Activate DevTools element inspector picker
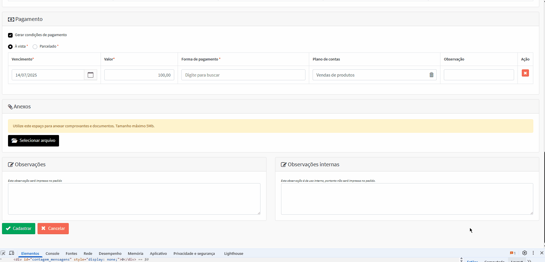Screen dimensions: 545x262 point(3,253)
